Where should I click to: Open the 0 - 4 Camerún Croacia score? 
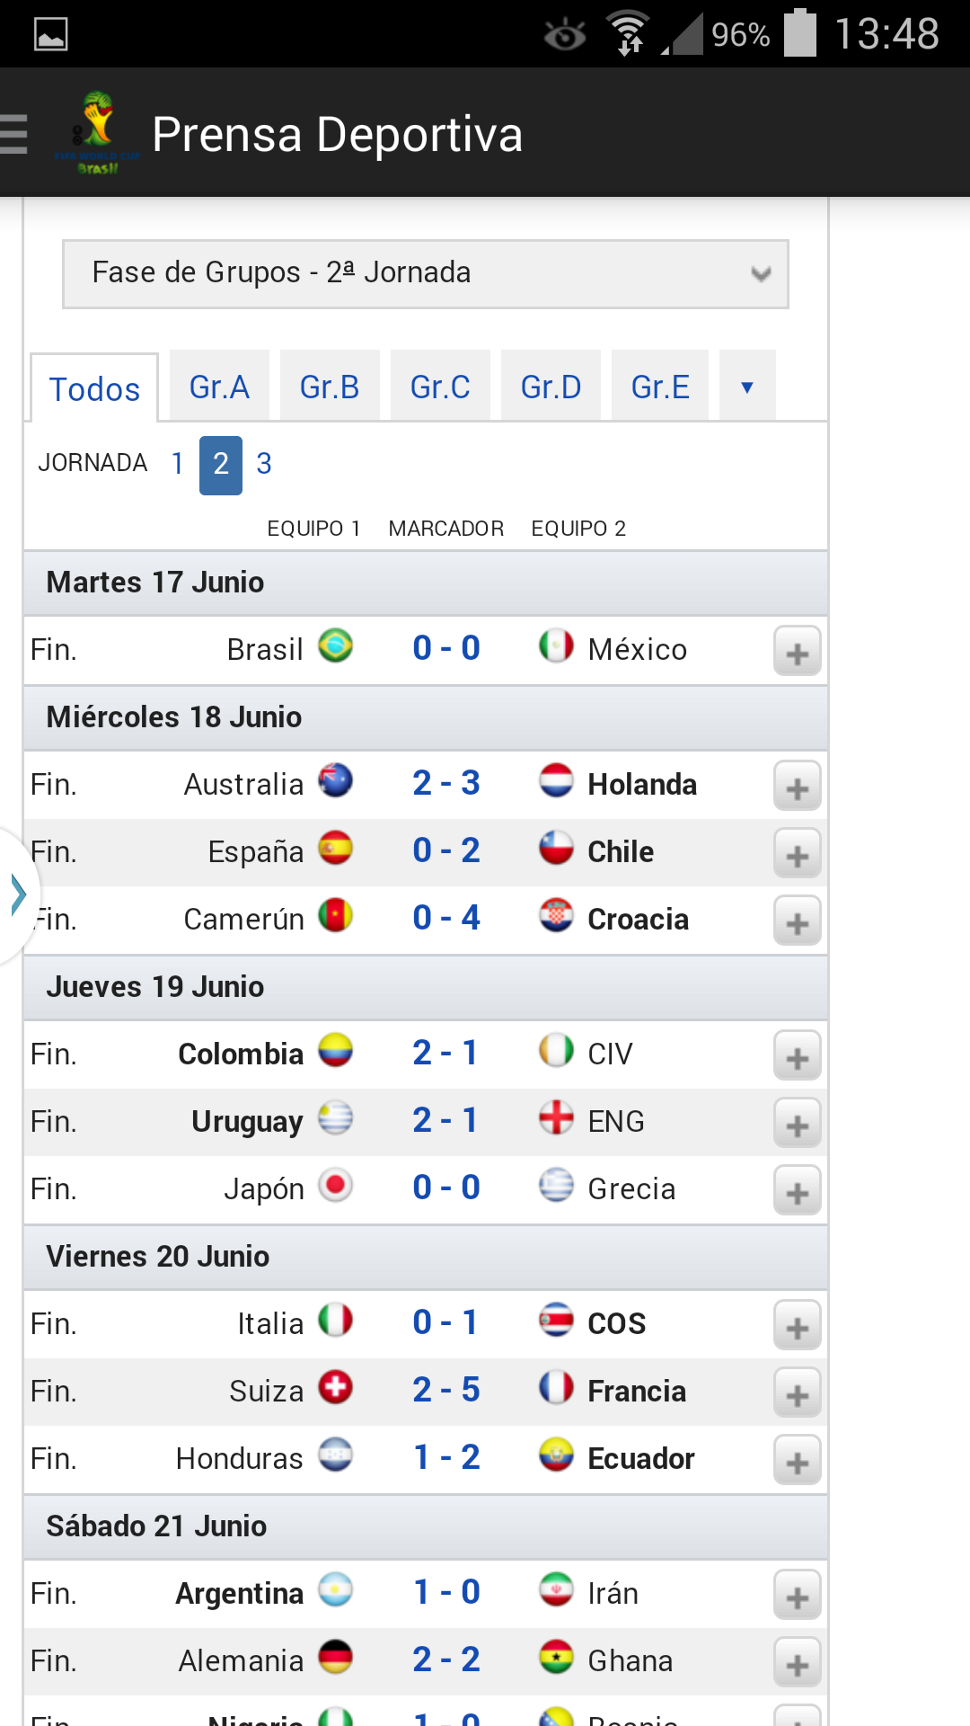(446, 918)
